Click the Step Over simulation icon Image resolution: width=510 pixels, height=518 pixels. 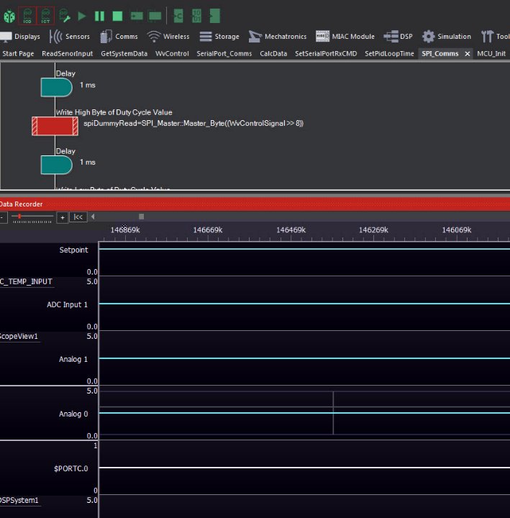pos(155,16)
